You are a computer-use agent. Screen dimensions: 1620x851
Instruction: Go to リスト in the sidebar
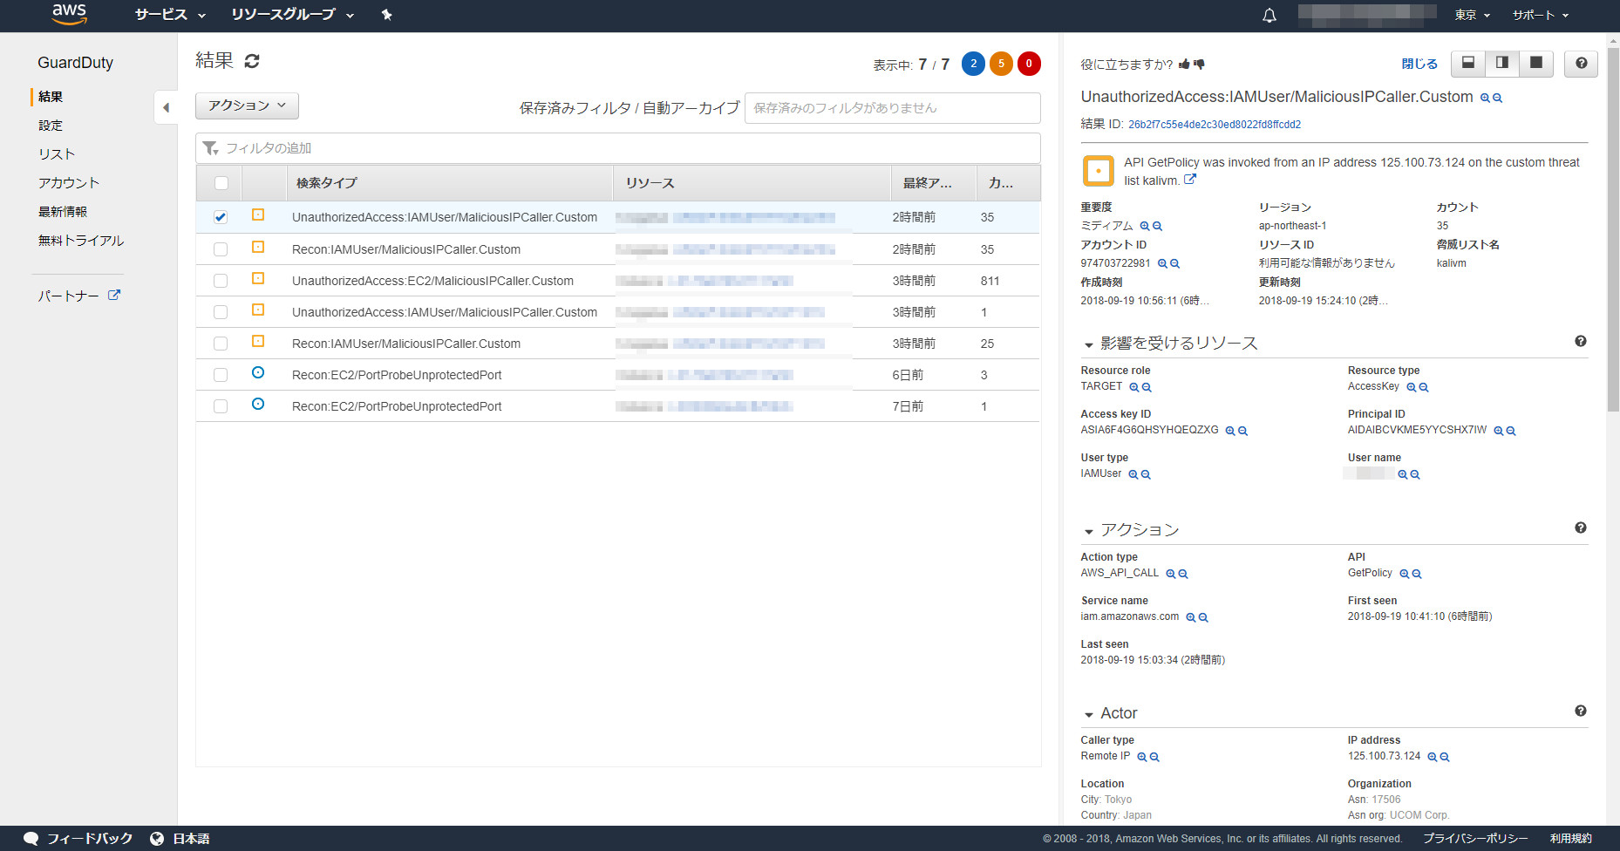[x=57, y=154]
